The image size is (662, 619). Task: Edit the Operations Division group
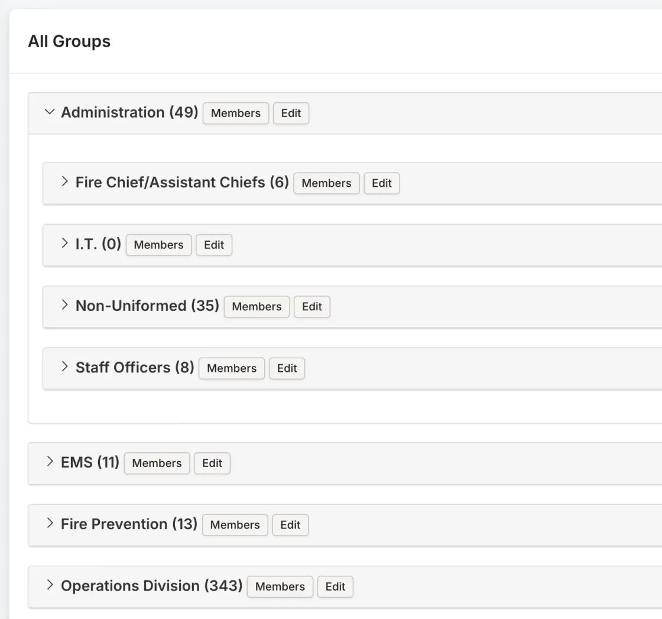(x=335, y=586)
